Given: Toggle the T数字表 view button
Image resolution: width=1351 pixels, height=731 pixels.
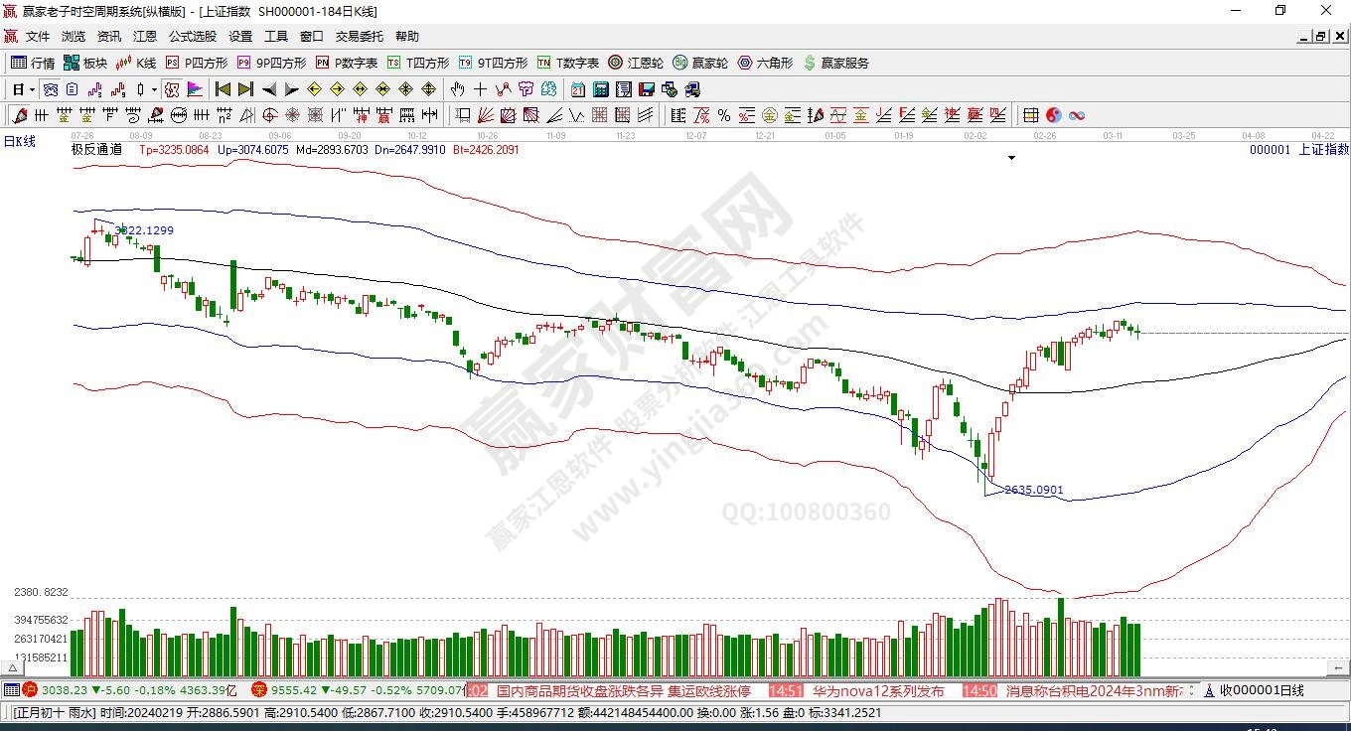Looking at the screenshot, I should (x=568, y=63).
